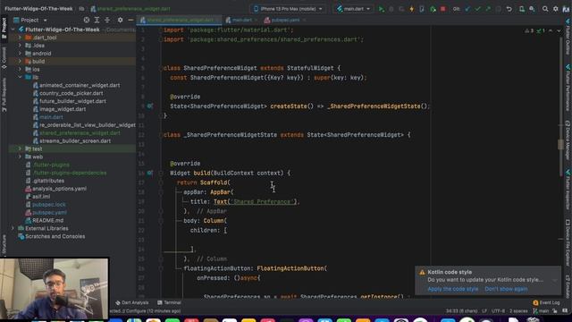Expand the .dart_tool folder
572x322 pixels.
click(x=20, y=38)
